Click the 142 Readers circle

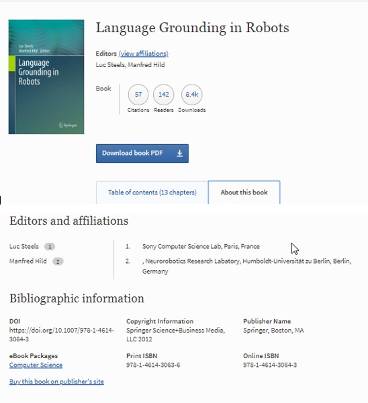163,95
